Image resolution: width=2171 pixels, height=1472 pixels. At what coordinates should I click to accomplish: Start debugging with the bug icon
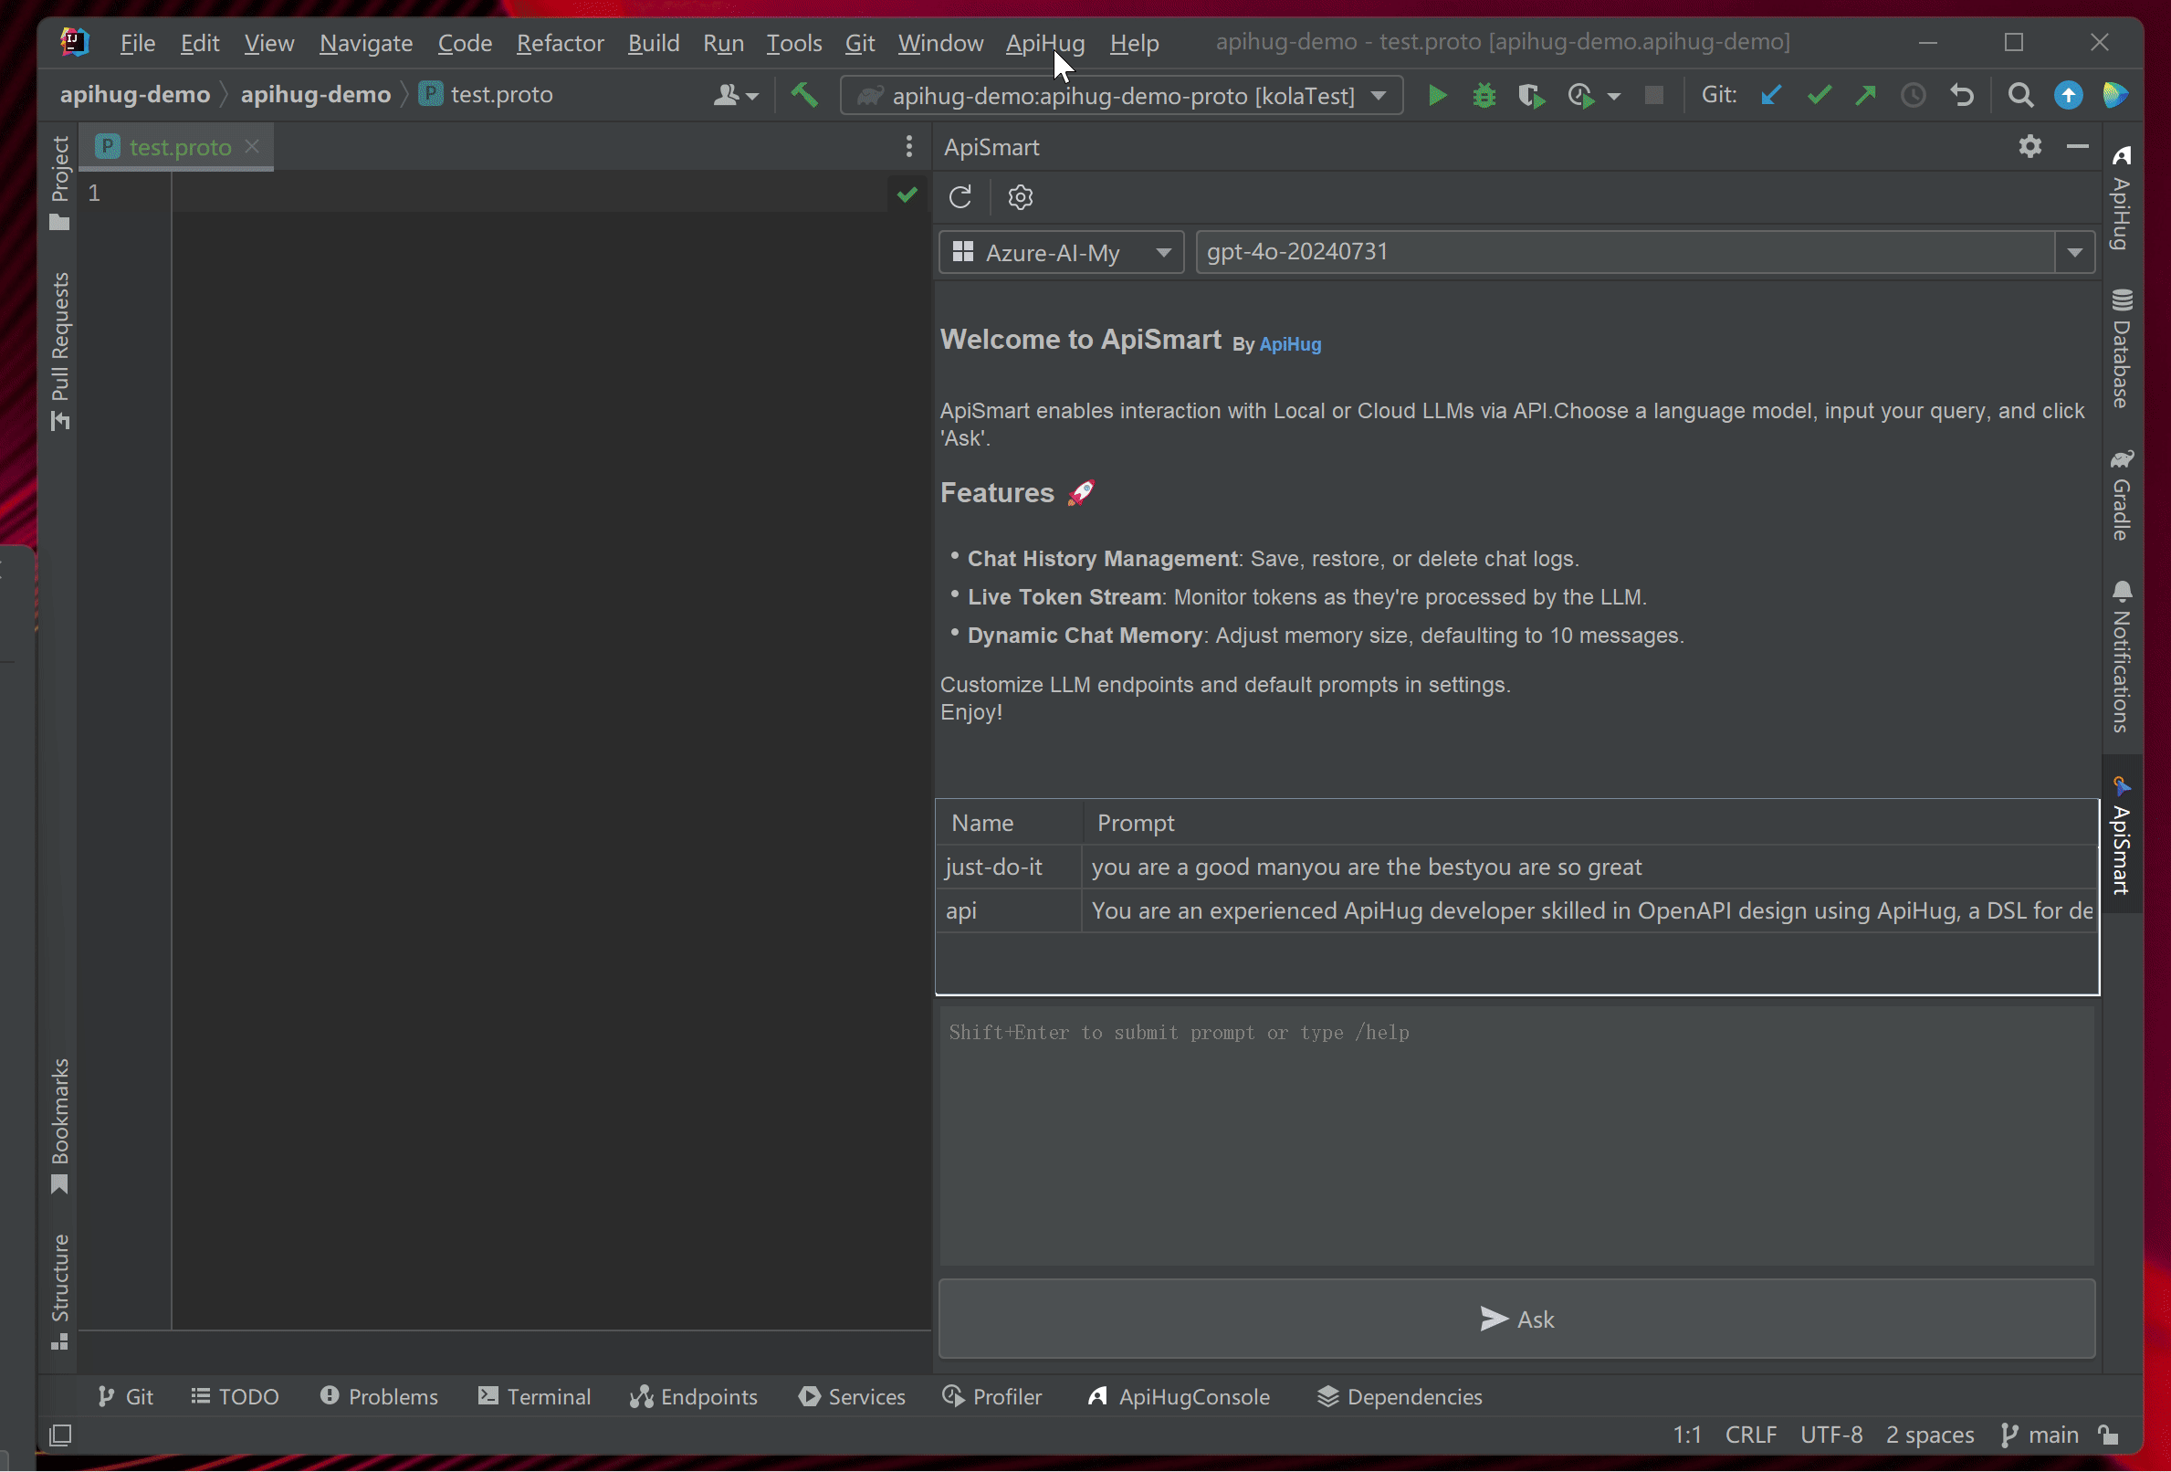point(1484,94)
